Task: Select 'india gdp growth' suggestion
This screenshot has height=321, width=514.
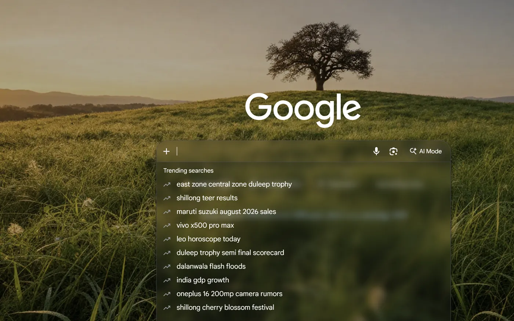Action: click(303, 280)
